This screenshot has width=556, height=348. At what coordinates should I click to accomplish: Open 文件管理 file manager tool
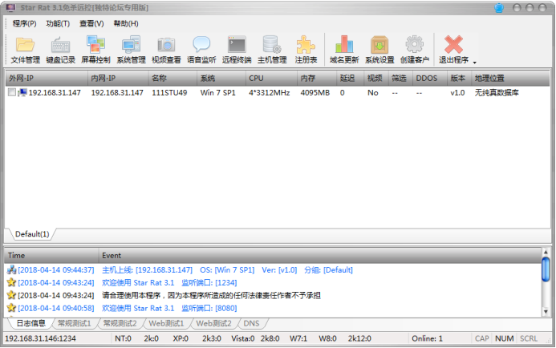(25, 50)
